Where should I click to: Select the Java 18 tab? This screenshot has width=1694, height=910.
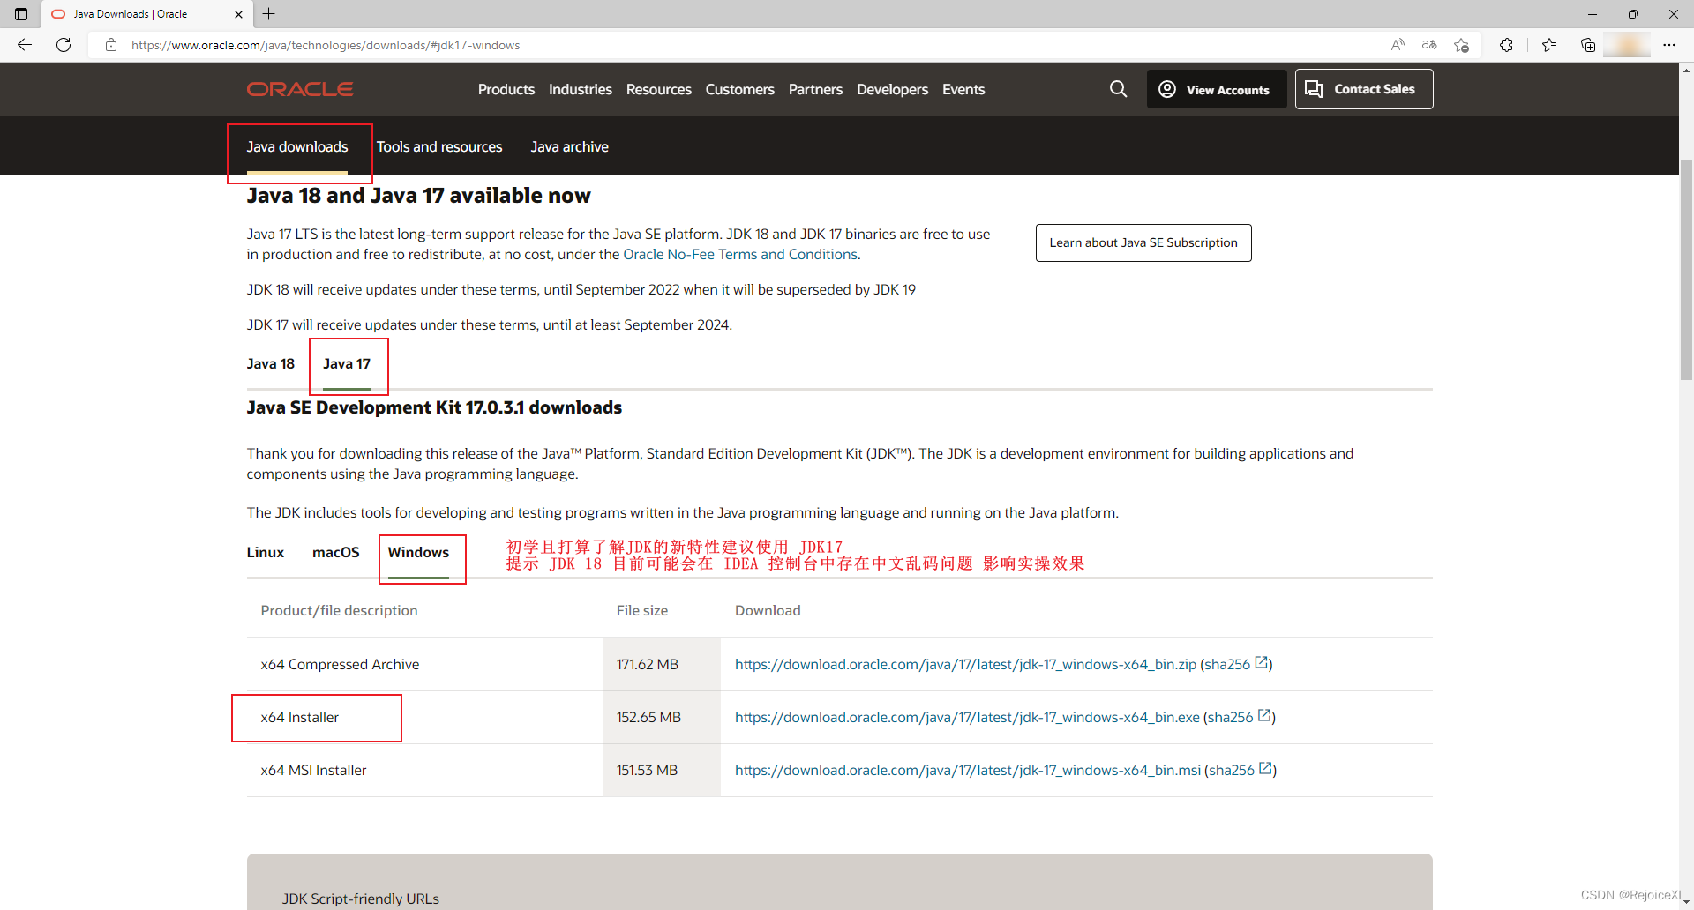point(271,363)
